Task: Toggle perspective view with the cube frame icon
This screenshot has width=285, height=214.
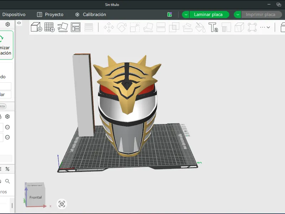Action: point(62,204)
